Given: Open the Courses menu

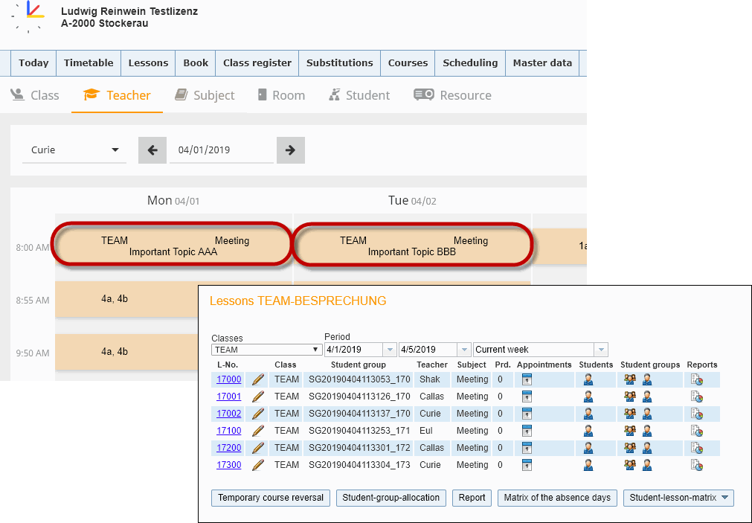Looking at the screenshot, I should click(408, 62).
